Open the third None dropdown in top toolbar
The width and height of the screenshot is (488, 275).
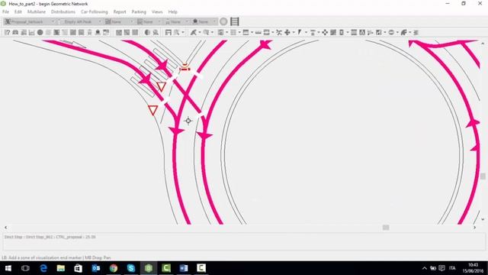click(119, 21)
